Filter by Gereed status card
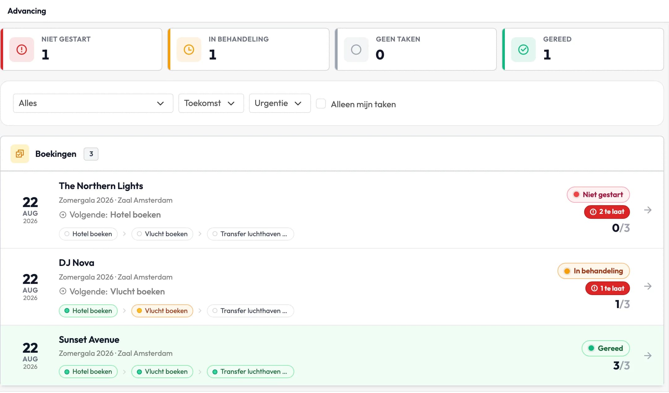Image resolution: width=669 pixels, height=393 pixels. (x=583, y=49)
